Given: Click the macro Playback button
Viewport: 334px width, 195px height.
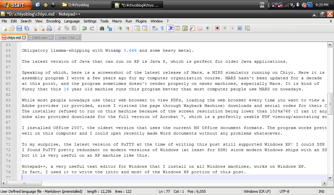Looking at the screenshot, I should [x=232, y=28].
